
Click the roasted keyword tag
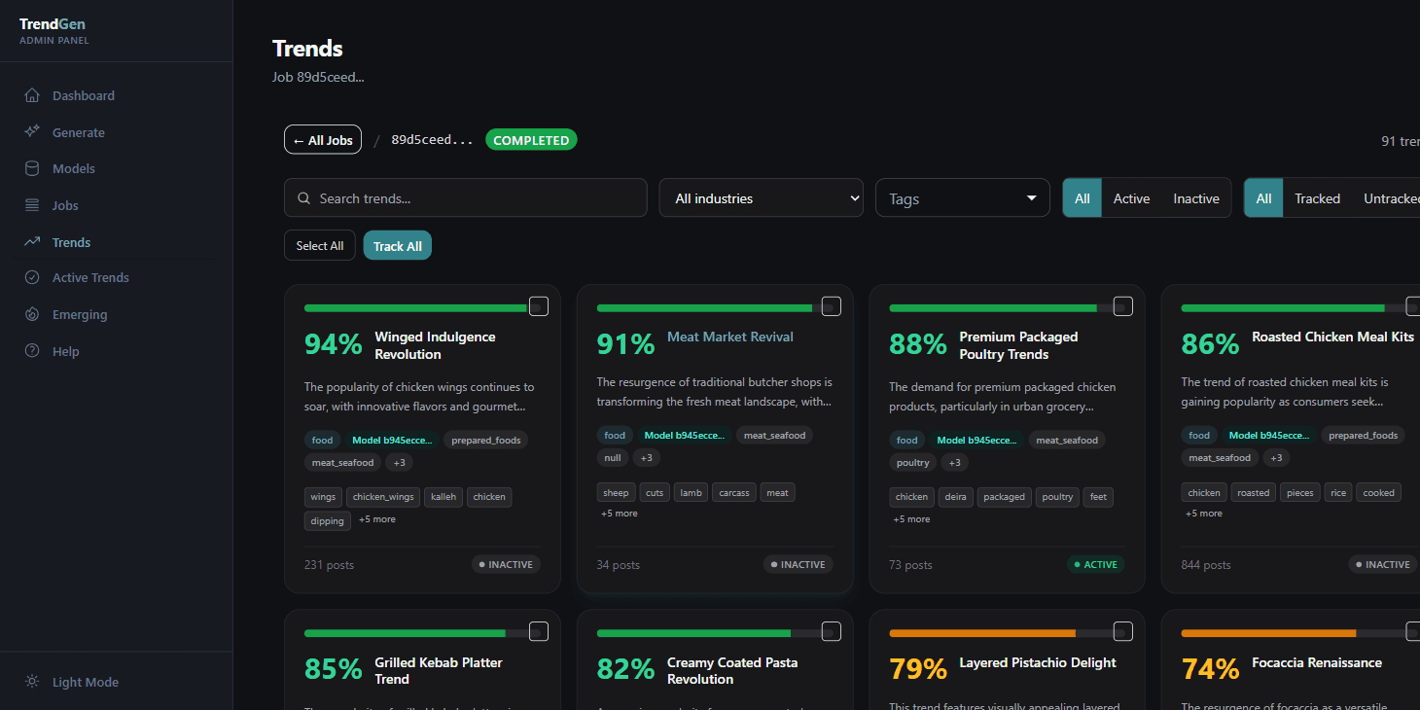pyautogui.click(x=1254, y=492)
